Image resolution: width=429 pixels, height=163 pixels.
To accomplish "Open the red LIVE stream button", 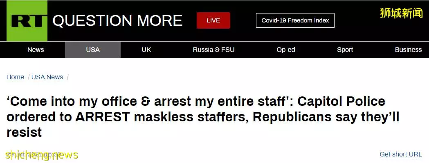I will click(213, 20).
